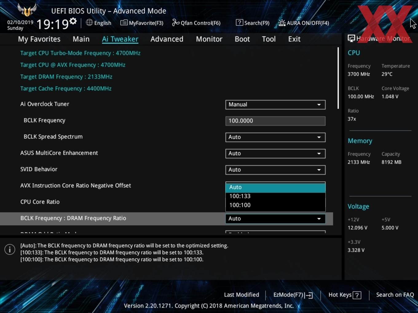Select BCLK Spread Spectrum label

[x=53, y=137]
